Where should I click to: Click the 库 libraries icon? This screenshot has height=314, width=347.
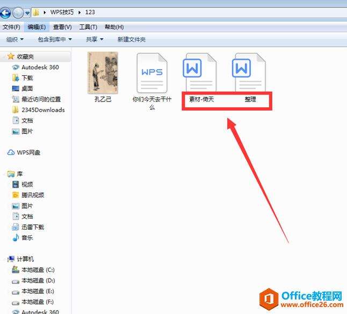point(11,174)
